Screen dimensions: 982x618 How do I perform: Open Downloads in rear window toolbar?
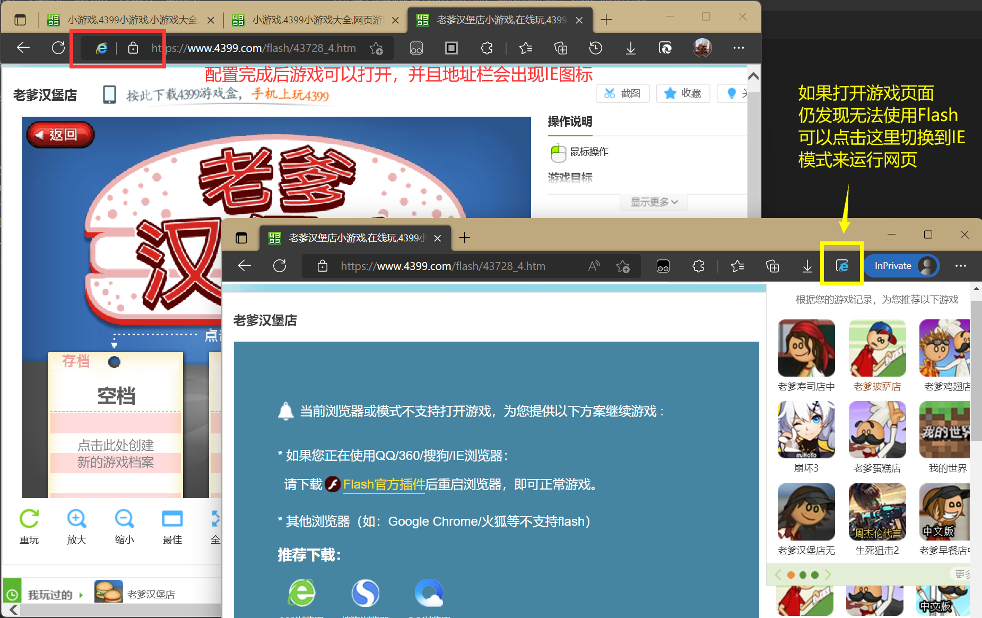point(630,48)
